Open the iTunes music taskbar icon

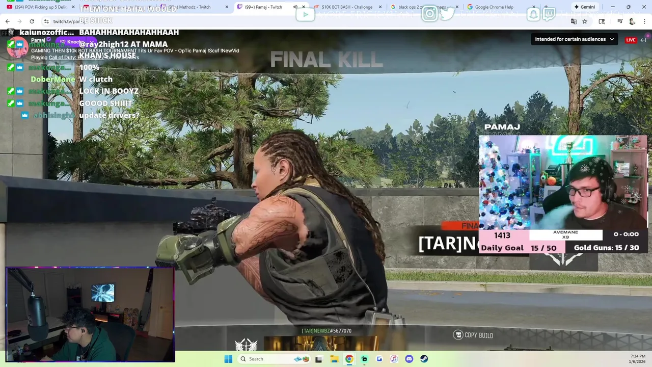click(394, 359)
